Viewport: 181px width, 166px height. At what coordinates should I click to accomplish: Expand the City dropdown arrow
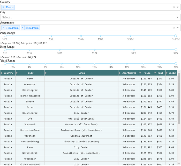click(x=178, y=17)
